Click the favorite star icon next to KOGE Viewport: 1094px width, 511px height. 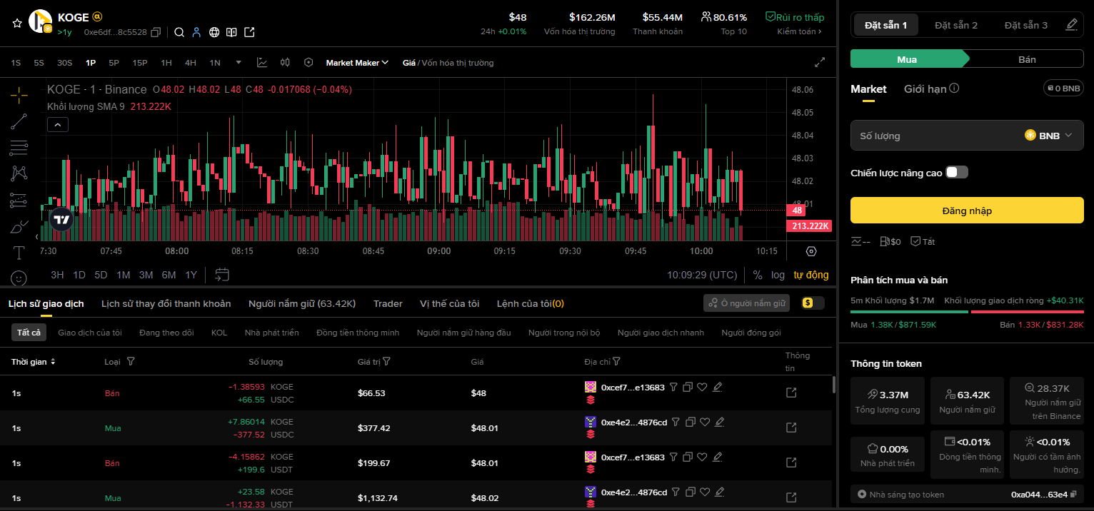pyautogui.click(x=16, y=23)
